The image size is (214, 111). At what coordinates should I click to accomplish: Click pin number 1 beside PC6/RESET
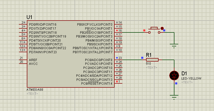point(119,82)
